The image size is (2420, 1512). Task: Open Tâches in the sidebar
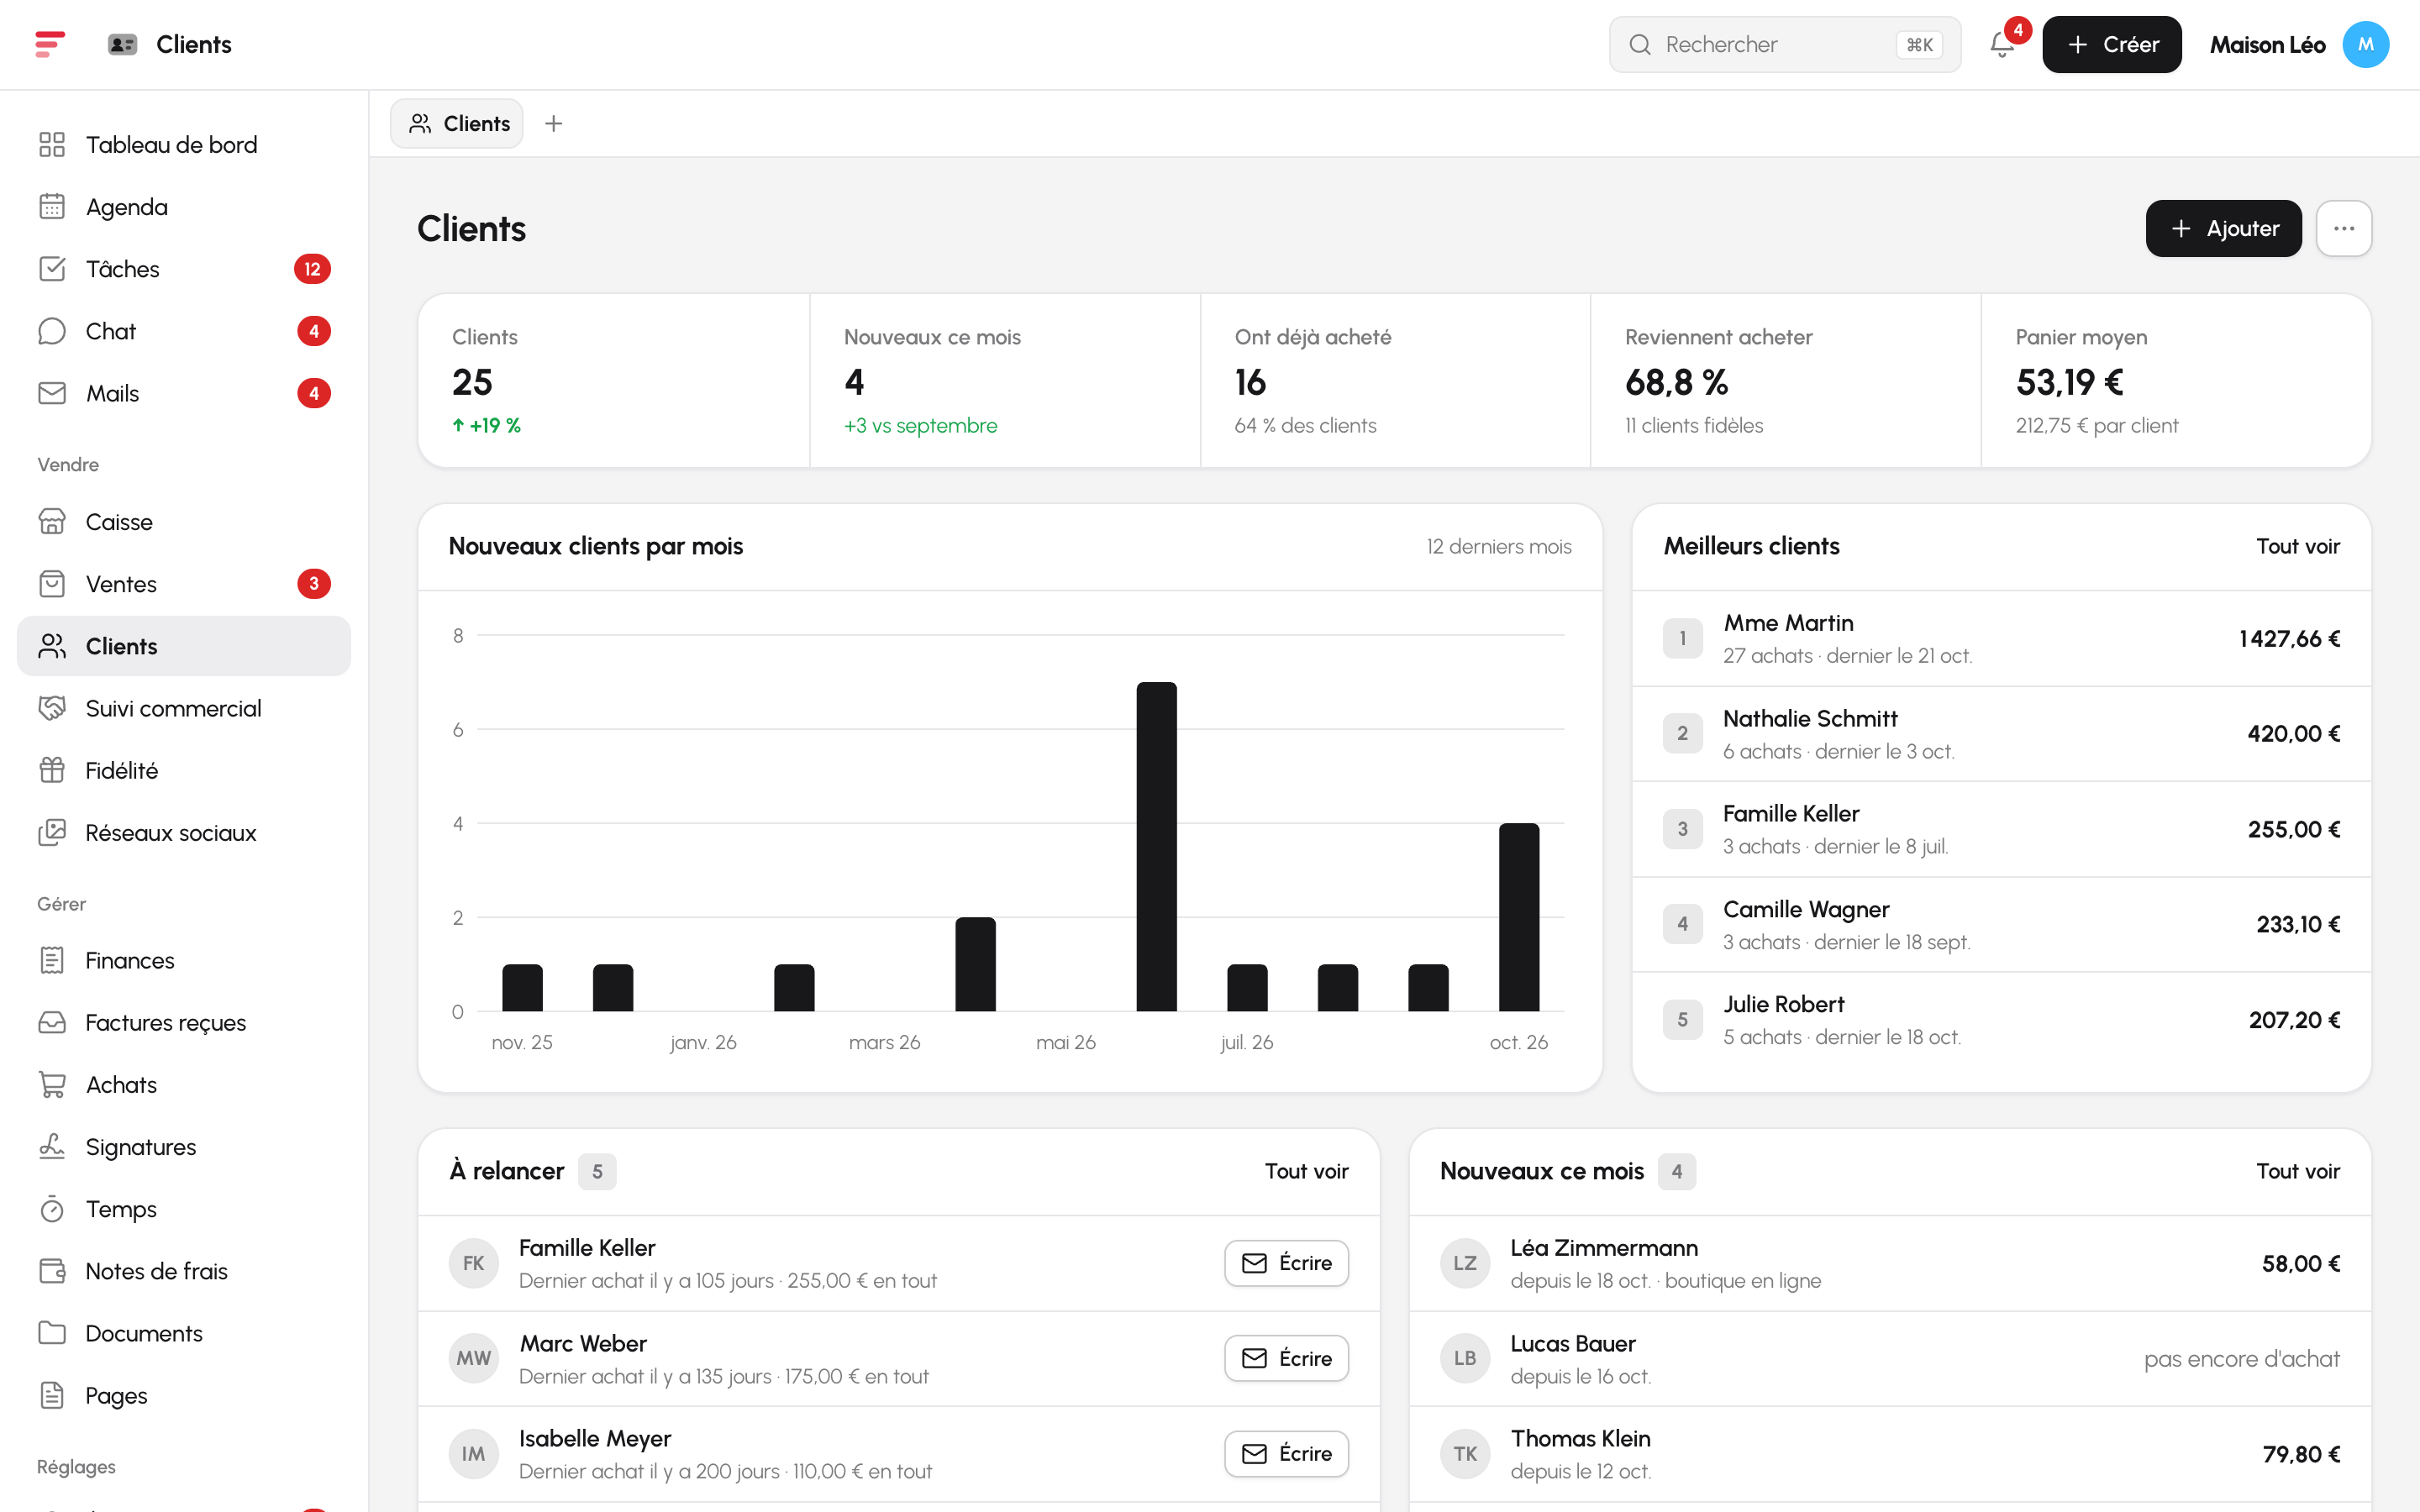184,269
